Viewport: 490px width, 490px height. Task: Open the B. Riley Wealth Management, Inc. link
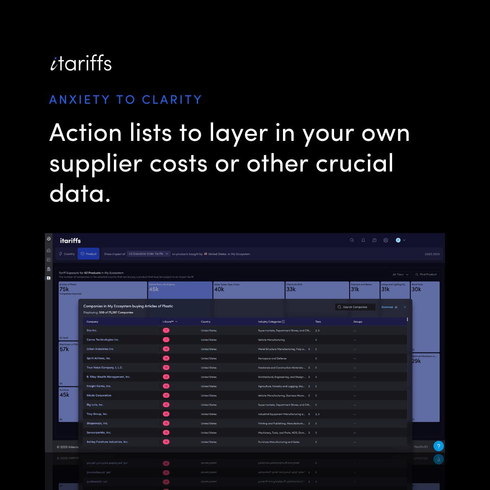(108, 377)
